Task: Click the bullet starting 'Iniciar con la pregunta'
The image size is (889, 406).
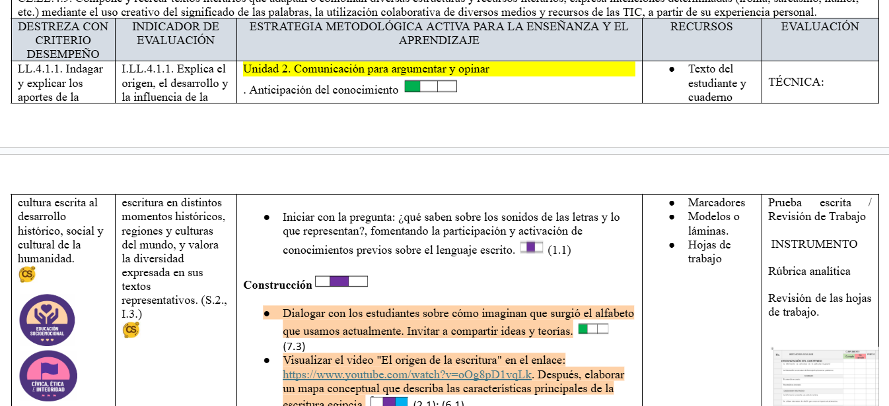Action: [451, 233]
